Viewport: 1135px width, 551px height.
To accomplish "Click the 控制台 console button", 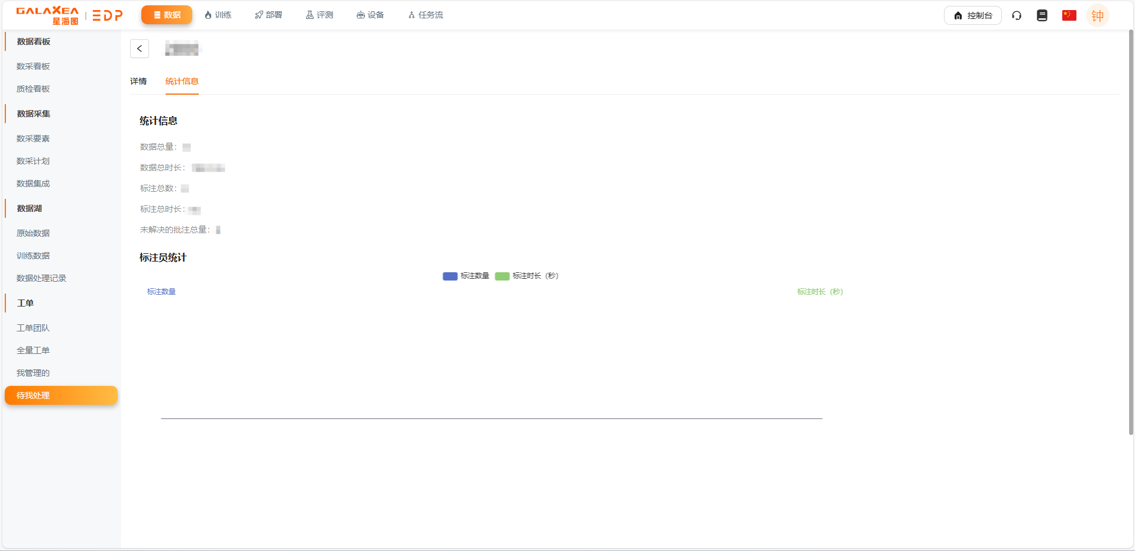I will click(972, 15).
